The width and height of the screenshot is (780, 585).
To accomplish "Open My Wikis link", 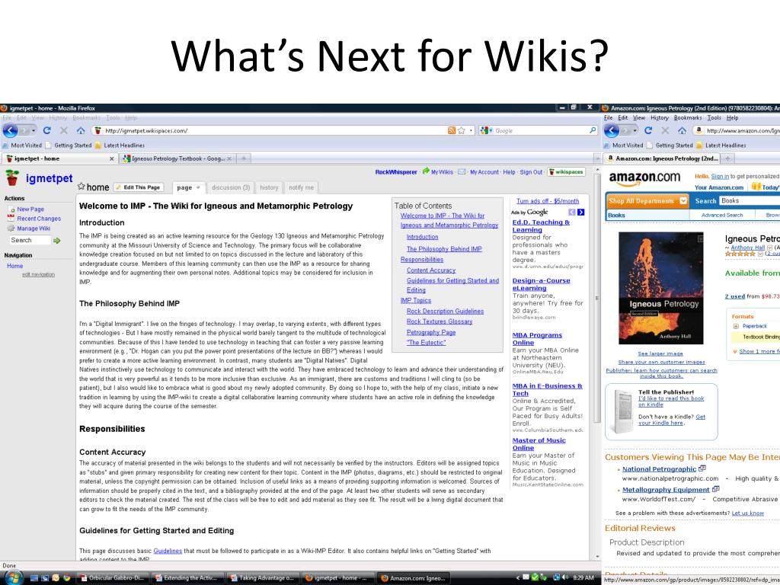I will click(442, 172).
